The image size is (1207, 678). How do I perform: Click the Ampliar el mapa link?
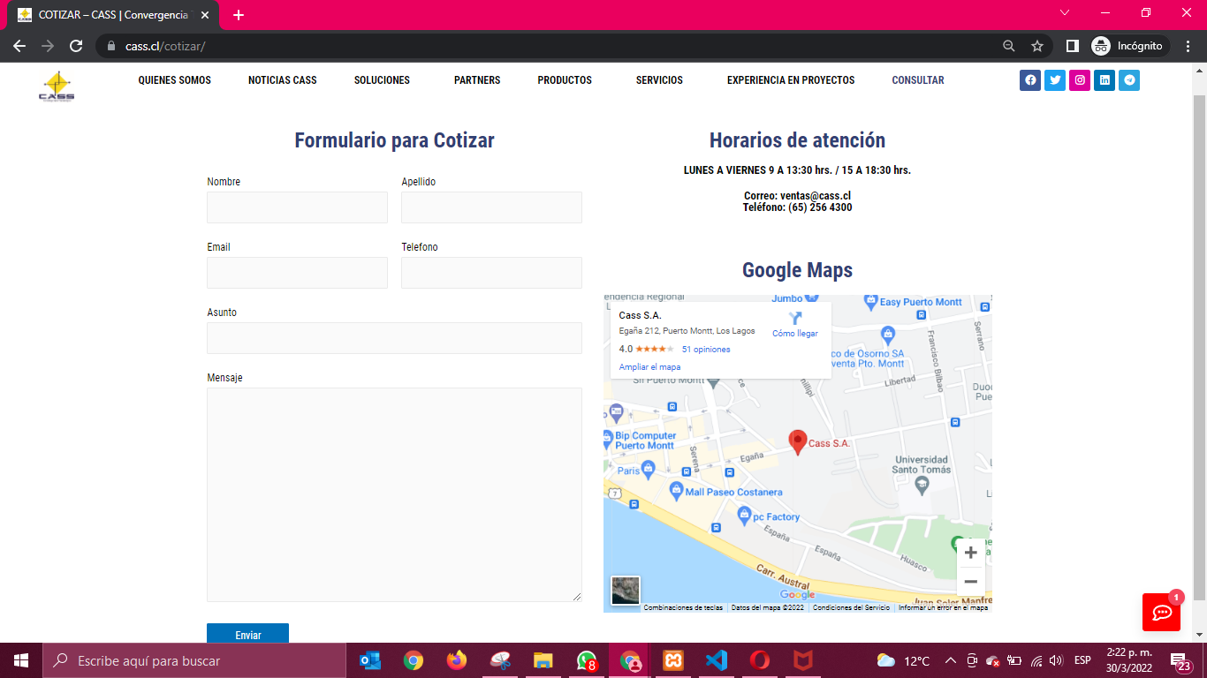tap(649, 367)
